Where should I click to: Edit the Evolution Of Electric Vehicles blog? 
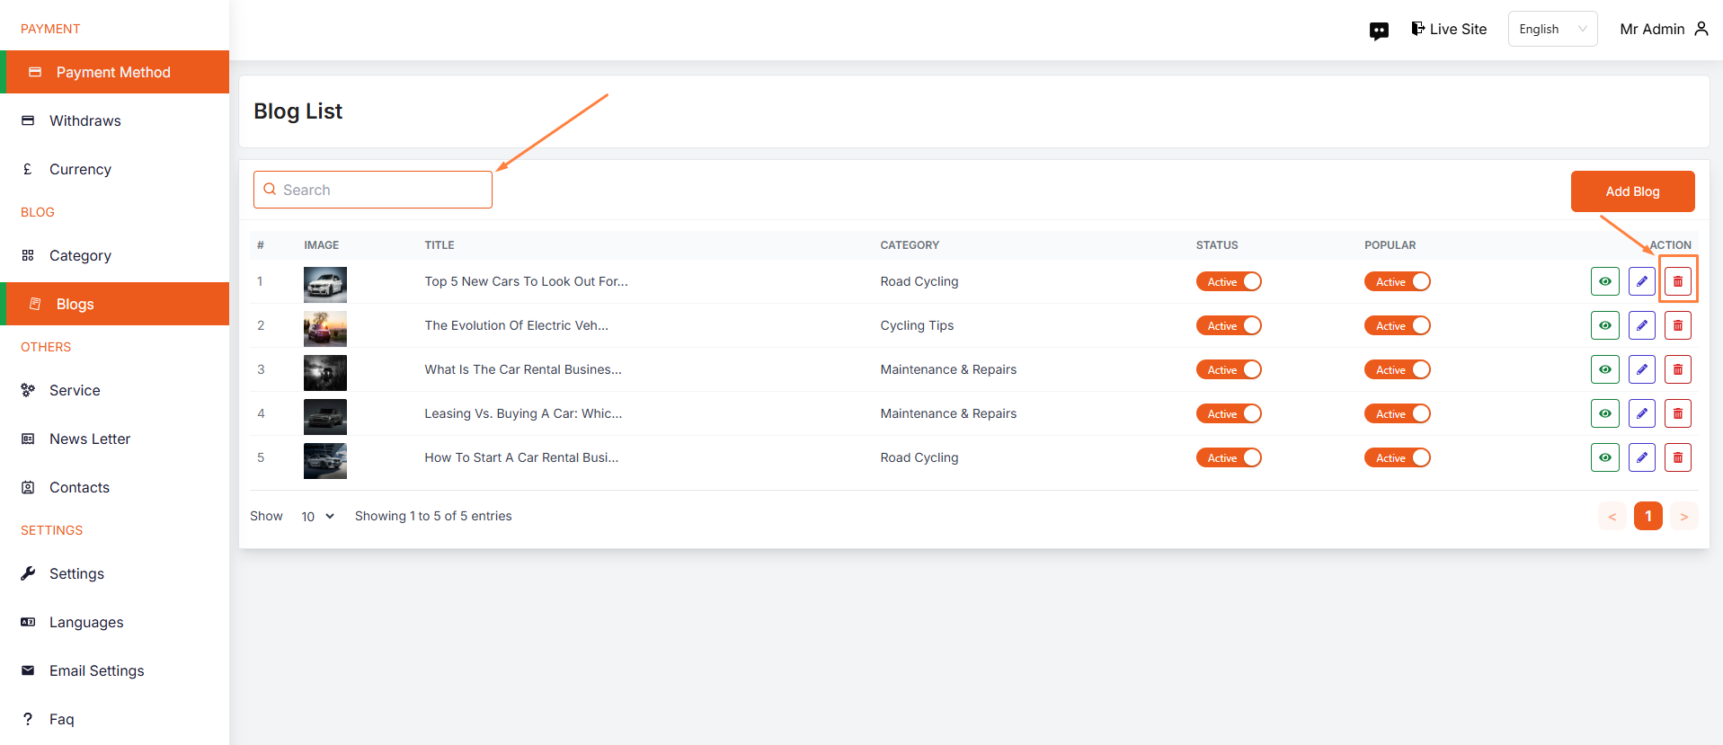point(1641,325)
